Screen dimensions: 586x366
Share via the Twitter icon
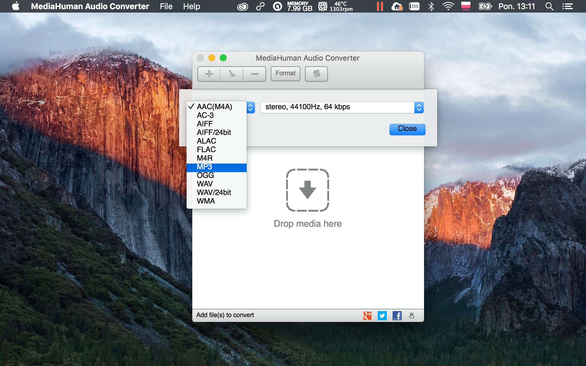click(x=383, y=316)
